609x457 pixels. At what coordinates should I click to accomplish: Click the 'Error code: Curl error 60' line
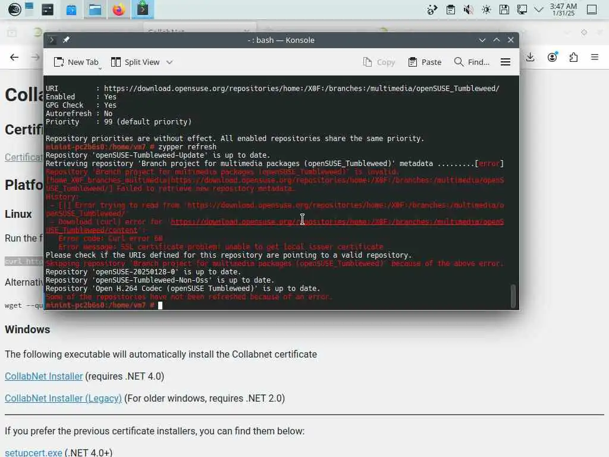click(x=110, y=239)
